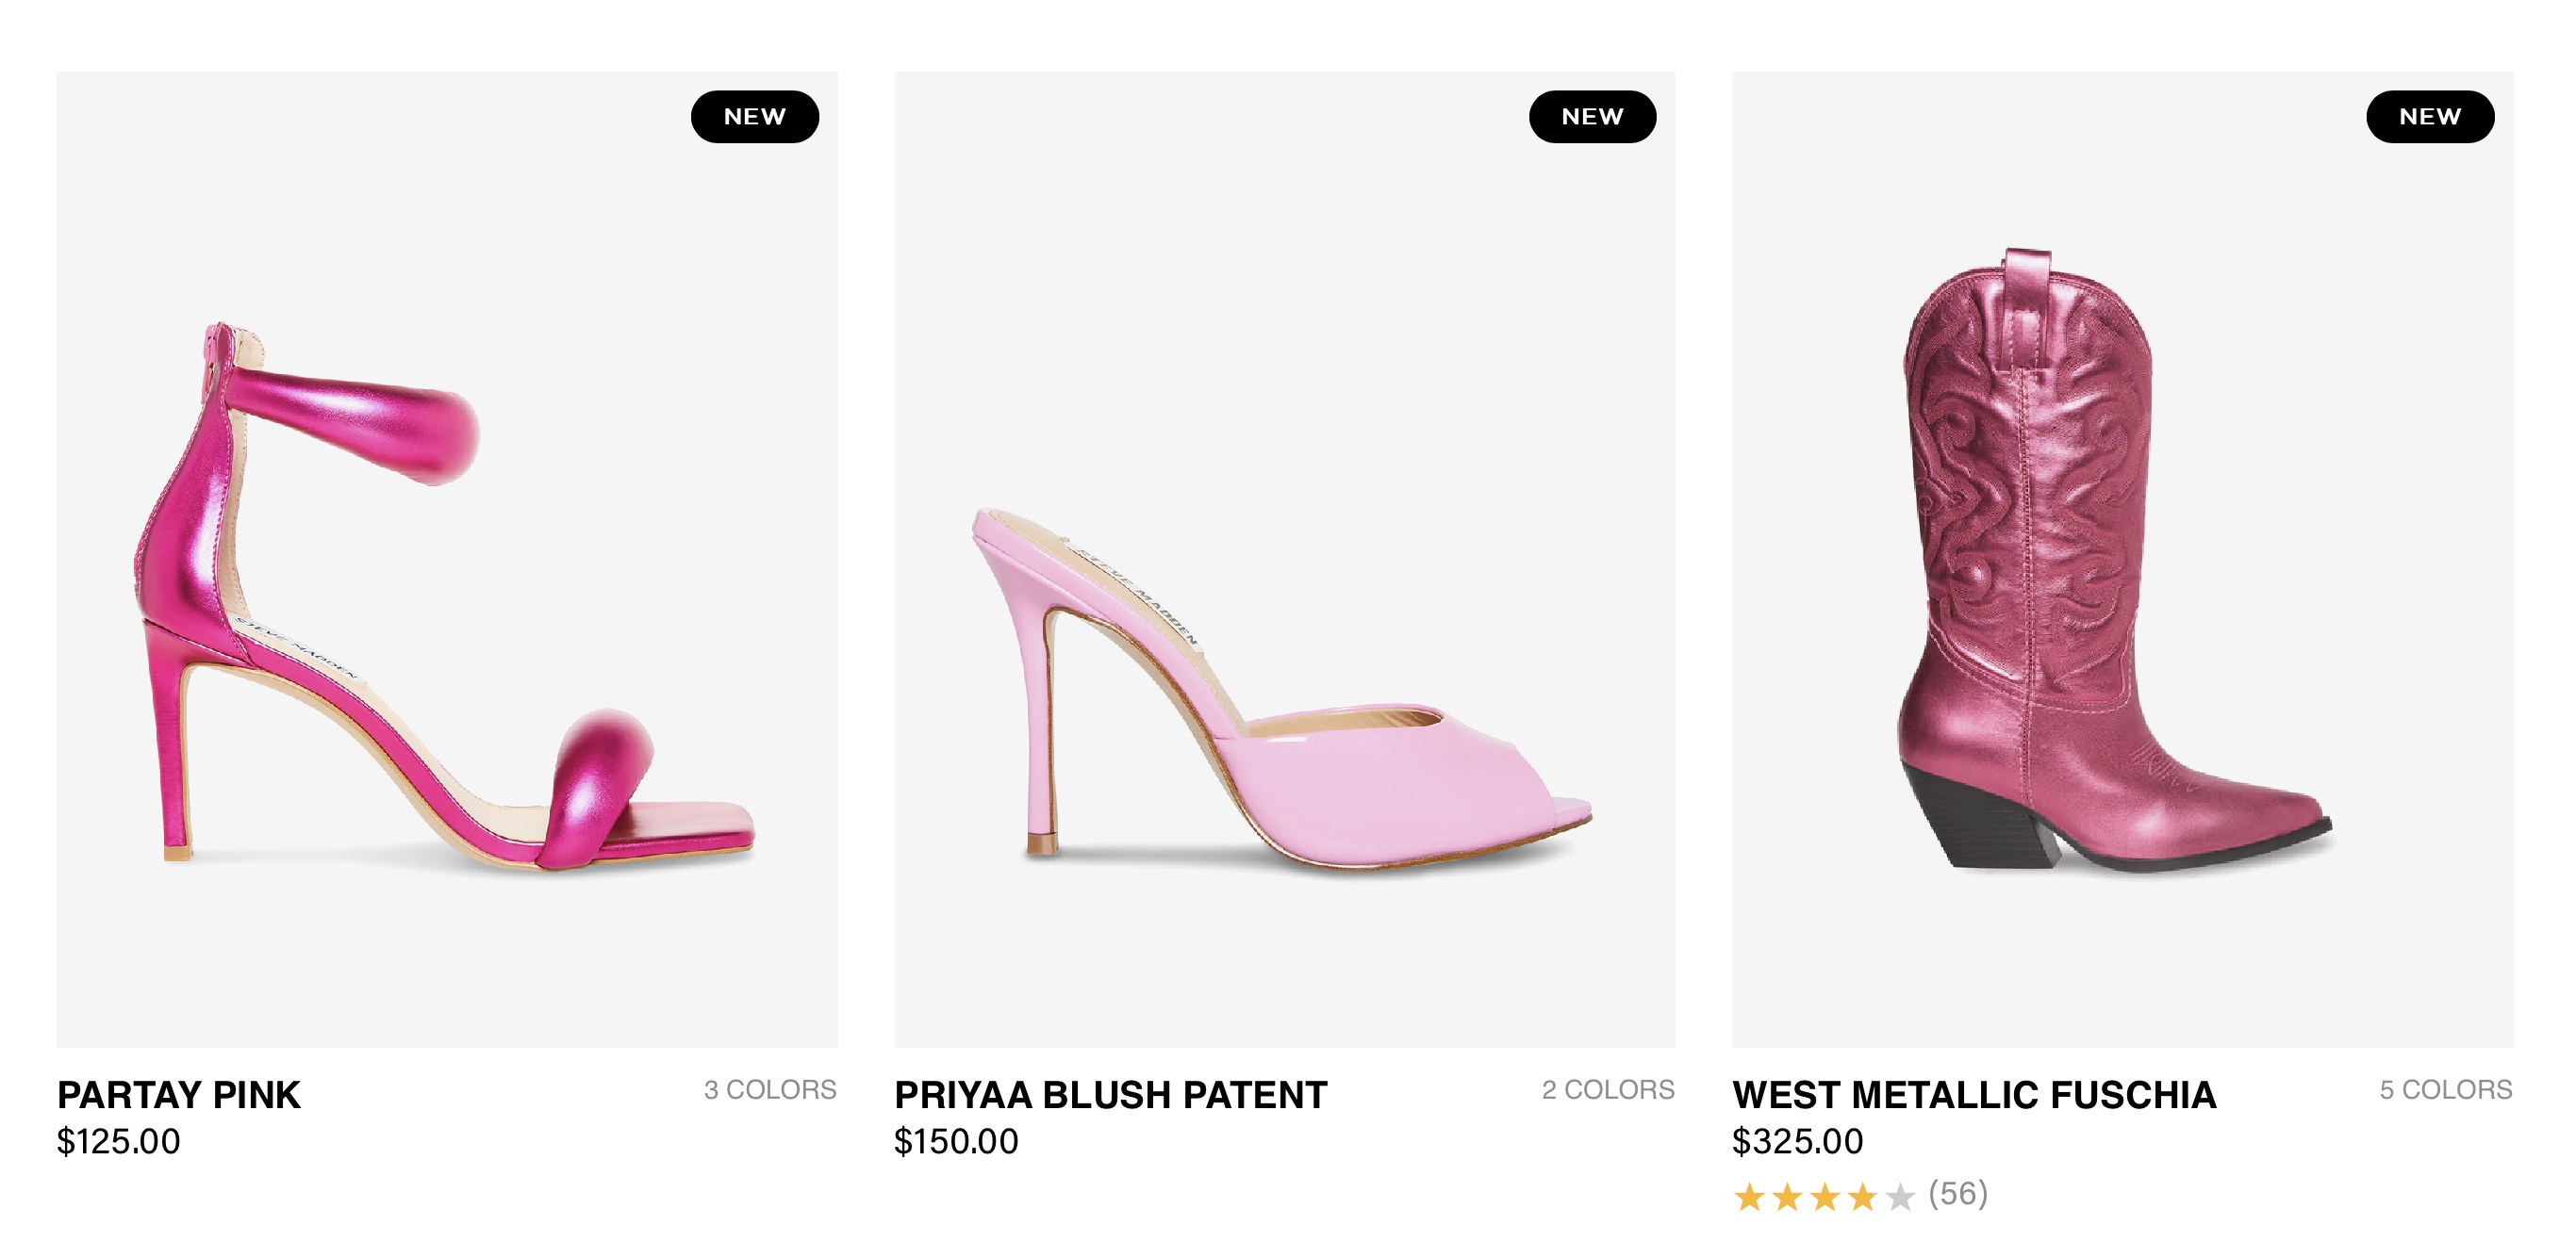Screen dimensions: 2576x1241
Task: Click the gray fifth rating star
Action: [1899, 1196]
